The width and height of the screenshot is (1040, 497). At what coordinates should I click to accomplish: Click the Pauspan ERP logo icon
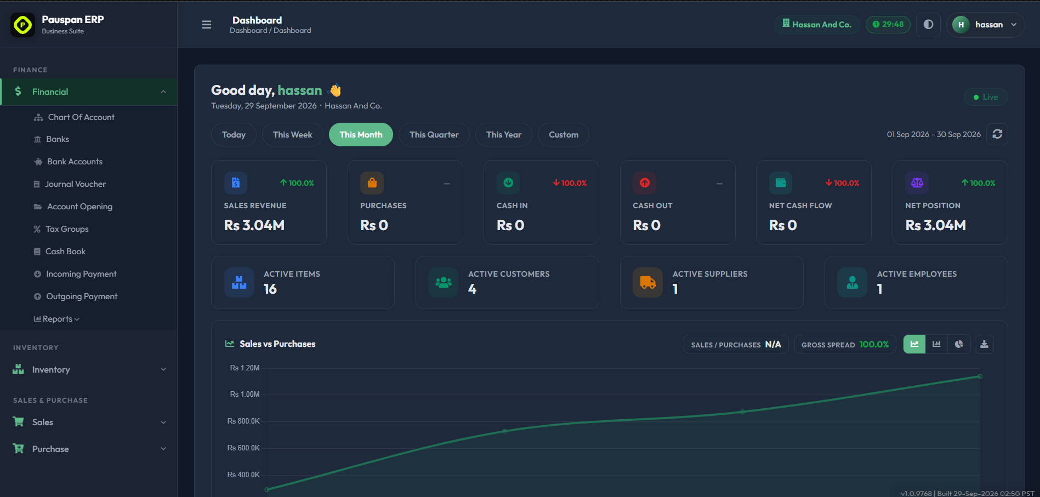point(23,25)
